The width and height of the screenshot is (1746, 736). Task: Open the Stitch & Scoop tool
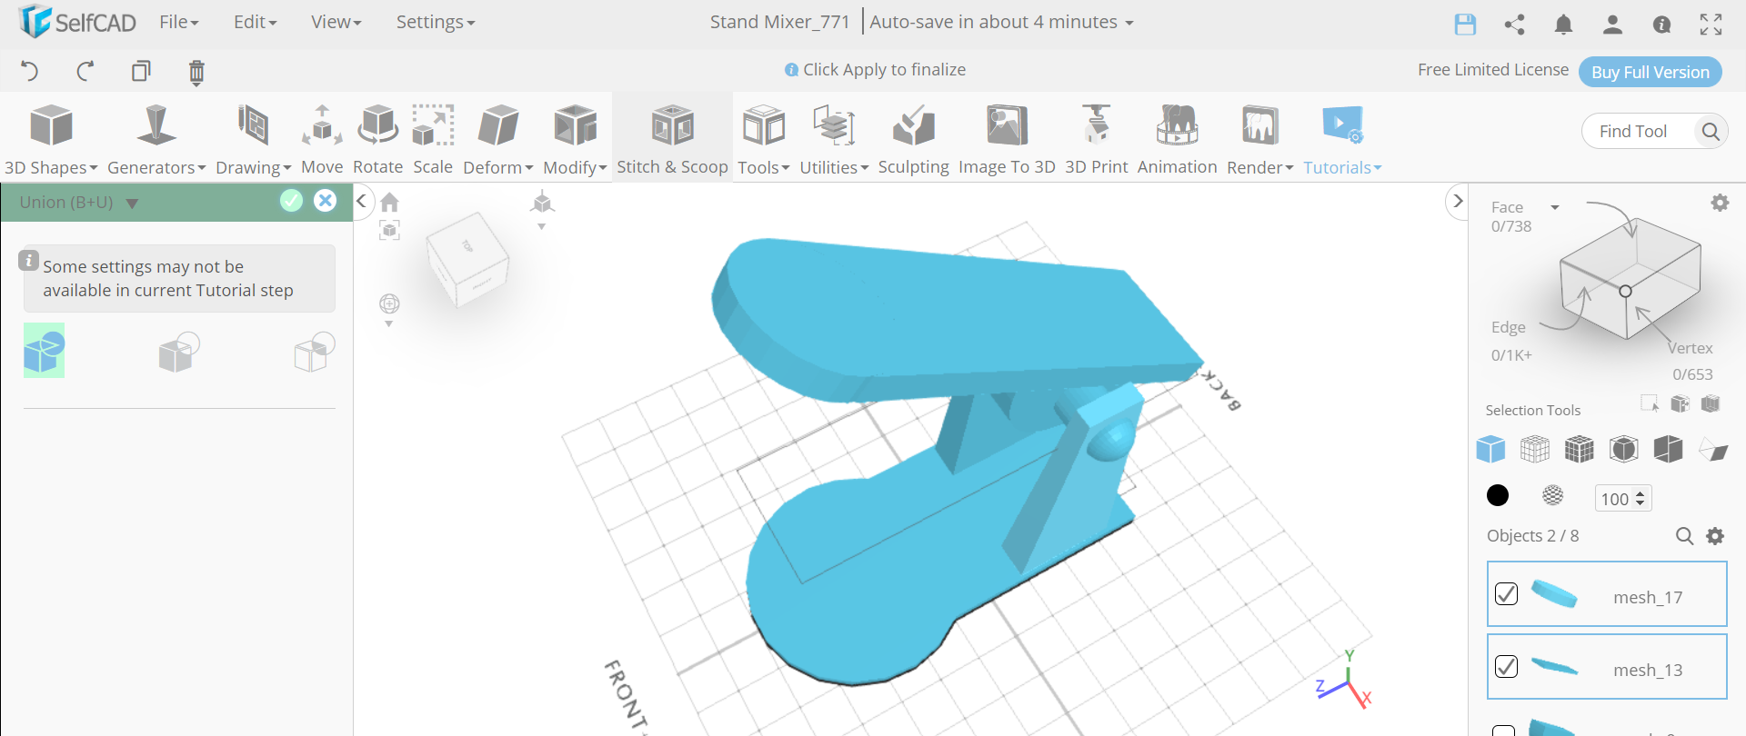(x=672, y=139)
